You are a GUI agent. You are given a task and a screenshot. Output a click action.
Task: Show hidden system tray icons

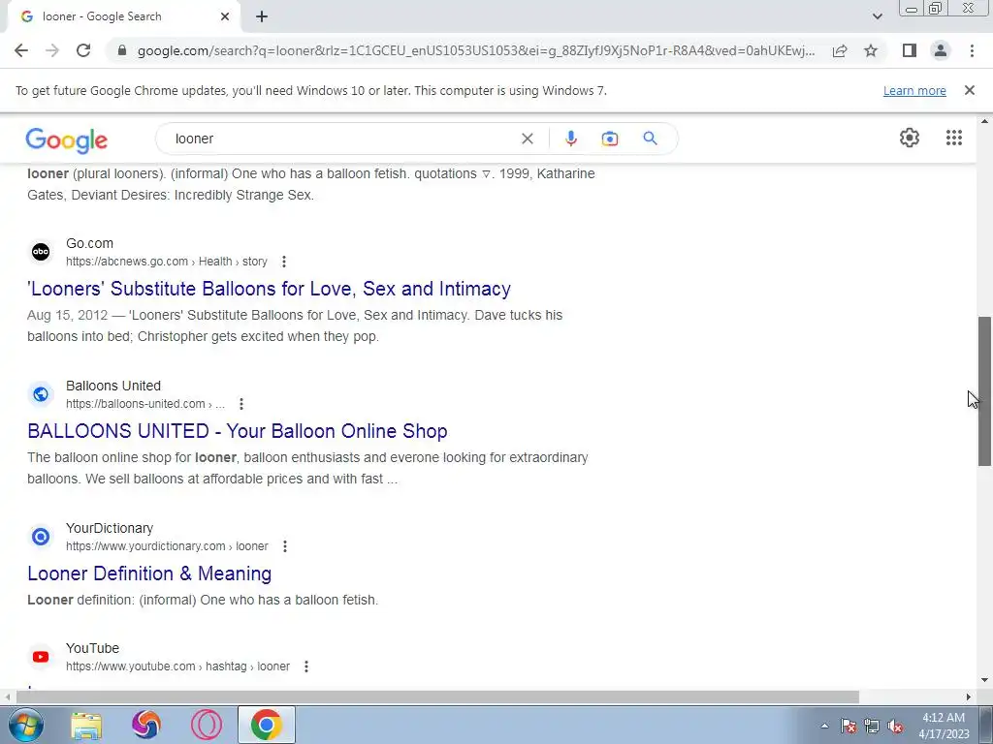pyautogui.click(x=824, y=726)
